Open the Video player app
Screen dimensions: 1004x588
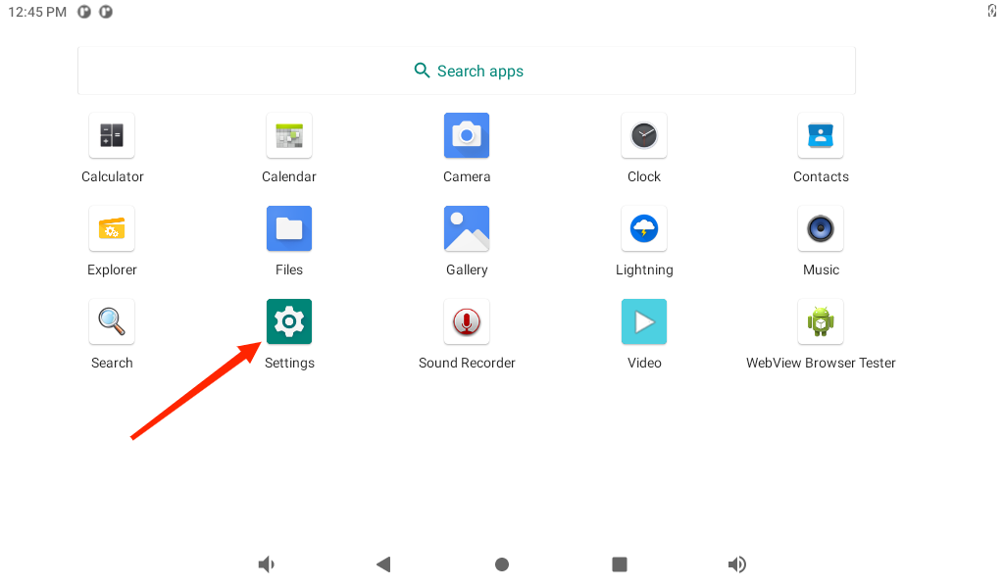[x=644, y=321]
